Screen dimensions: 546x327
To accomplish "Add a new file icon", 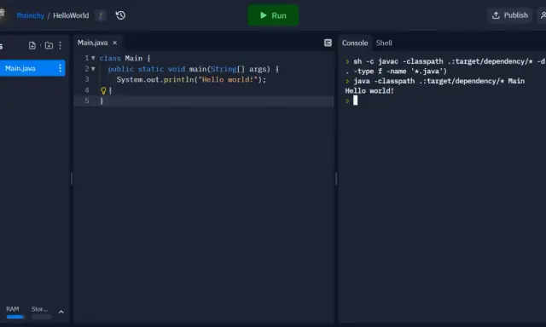I will pos(32,45).
